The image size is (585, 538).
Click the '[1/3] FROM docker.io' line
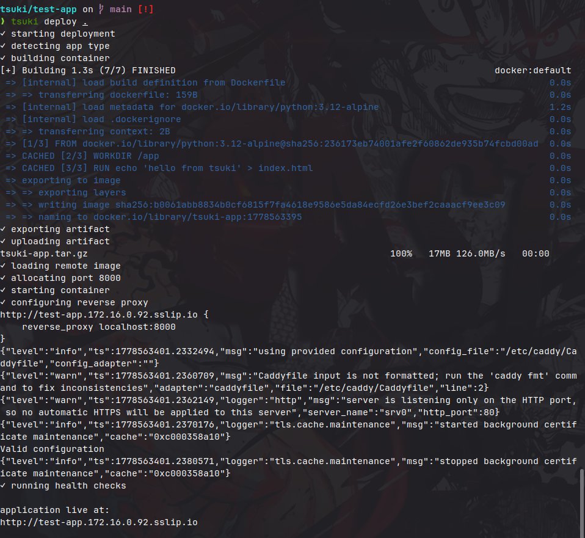272,144
